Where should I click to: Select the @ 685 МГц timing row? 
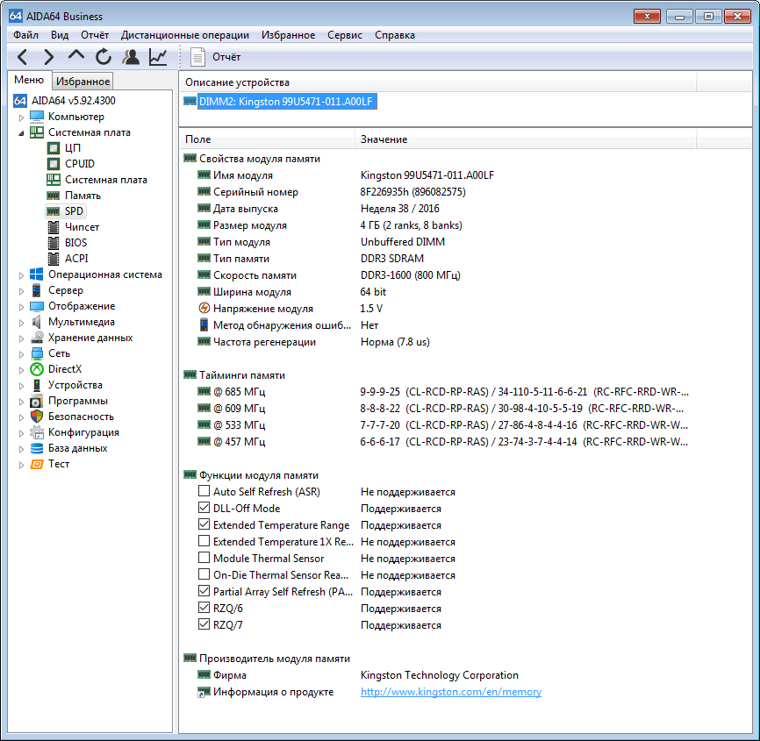[x=436, y=391]
